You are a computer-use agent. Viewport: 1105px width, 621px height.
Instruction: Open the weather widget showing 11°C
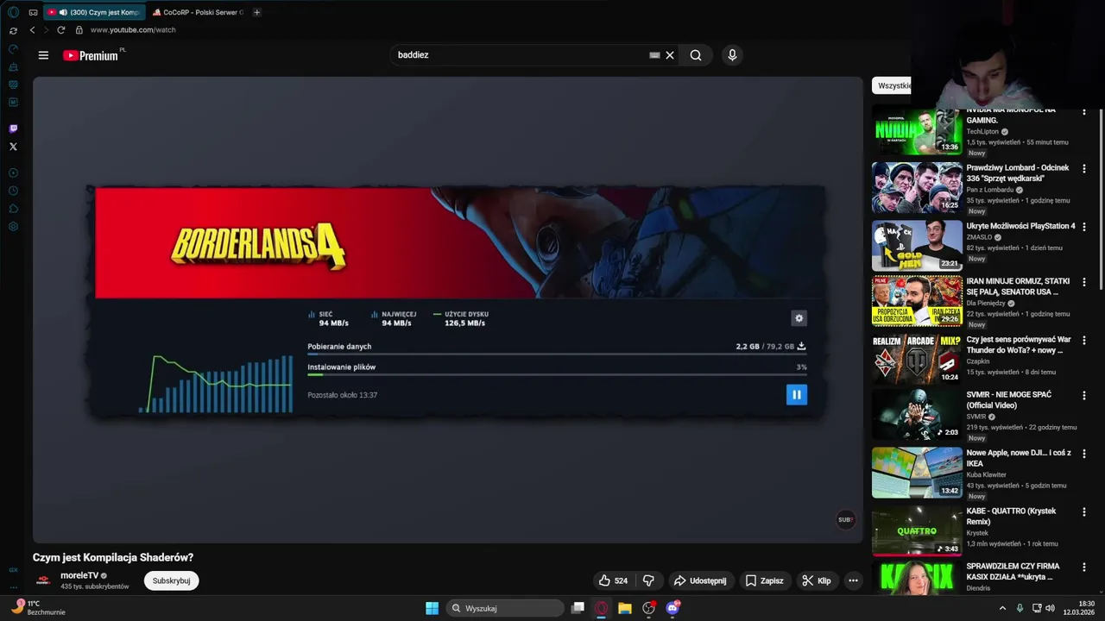coord(36,608)
